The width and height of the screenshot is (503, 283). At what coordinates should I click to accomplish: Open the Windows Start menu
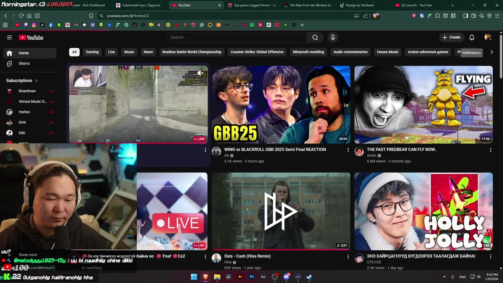tap(194, 277)
